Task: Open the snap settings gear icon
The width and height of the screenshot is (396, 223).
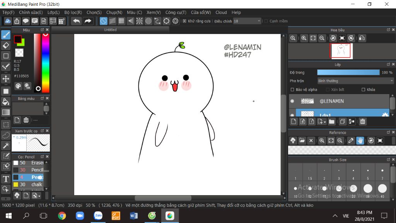Action: [175, 21]
